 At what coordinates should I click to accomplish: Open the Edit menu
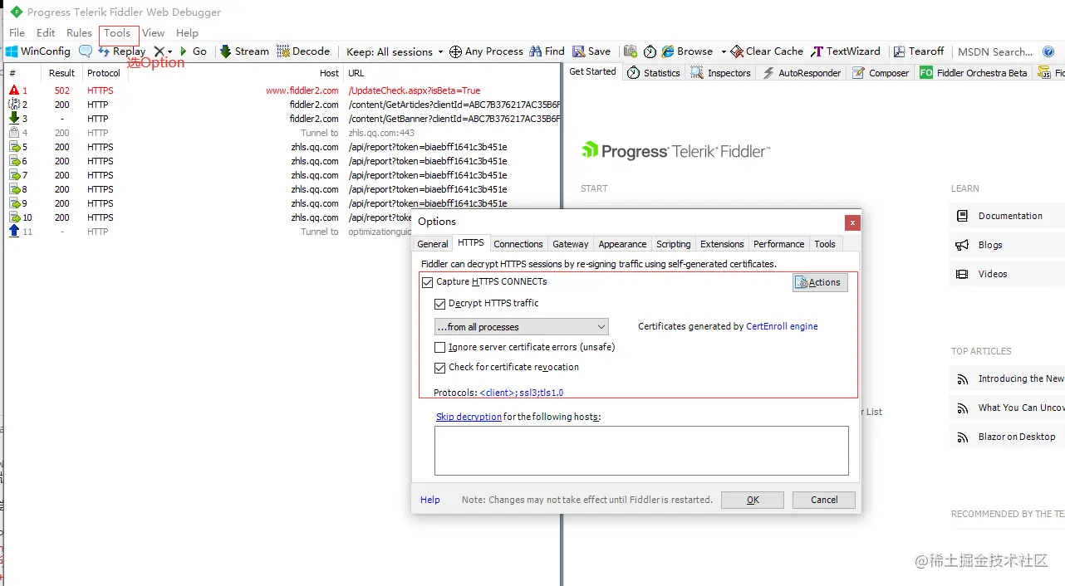pos(46,33)
